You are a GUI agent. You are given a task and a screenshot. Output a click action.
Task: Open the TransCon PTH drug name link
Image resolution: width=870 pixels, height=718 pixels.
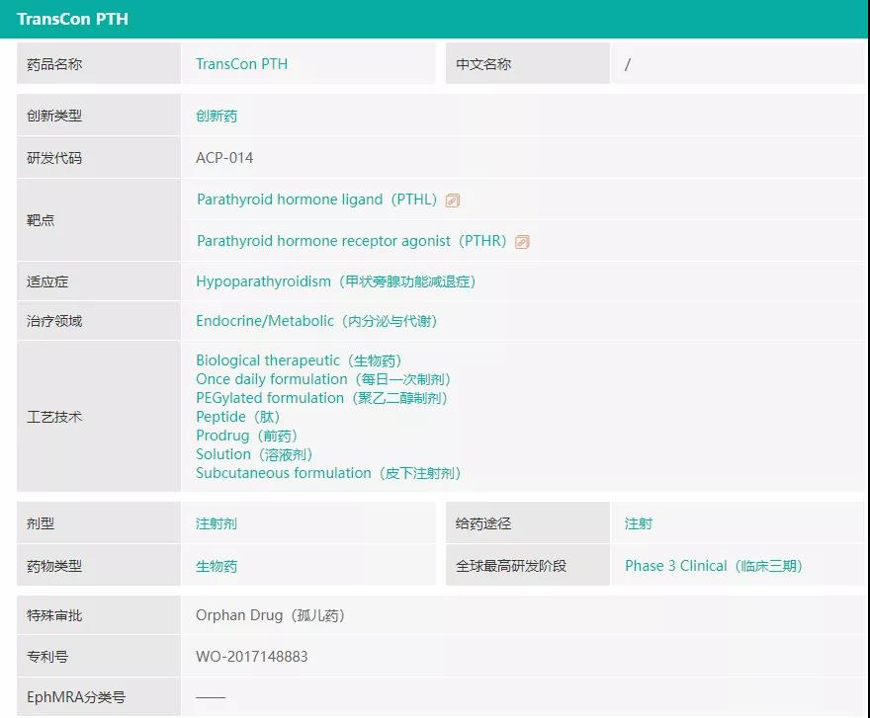242,64
